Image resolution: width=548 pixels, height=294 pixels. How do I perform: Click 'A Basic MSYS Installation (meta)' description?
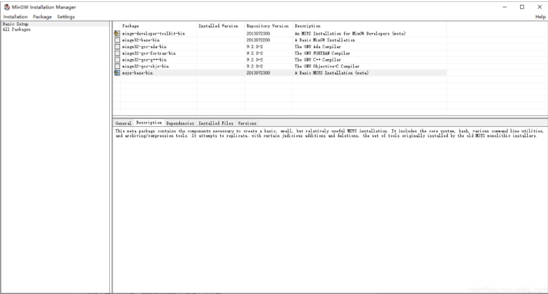[331, 73]
